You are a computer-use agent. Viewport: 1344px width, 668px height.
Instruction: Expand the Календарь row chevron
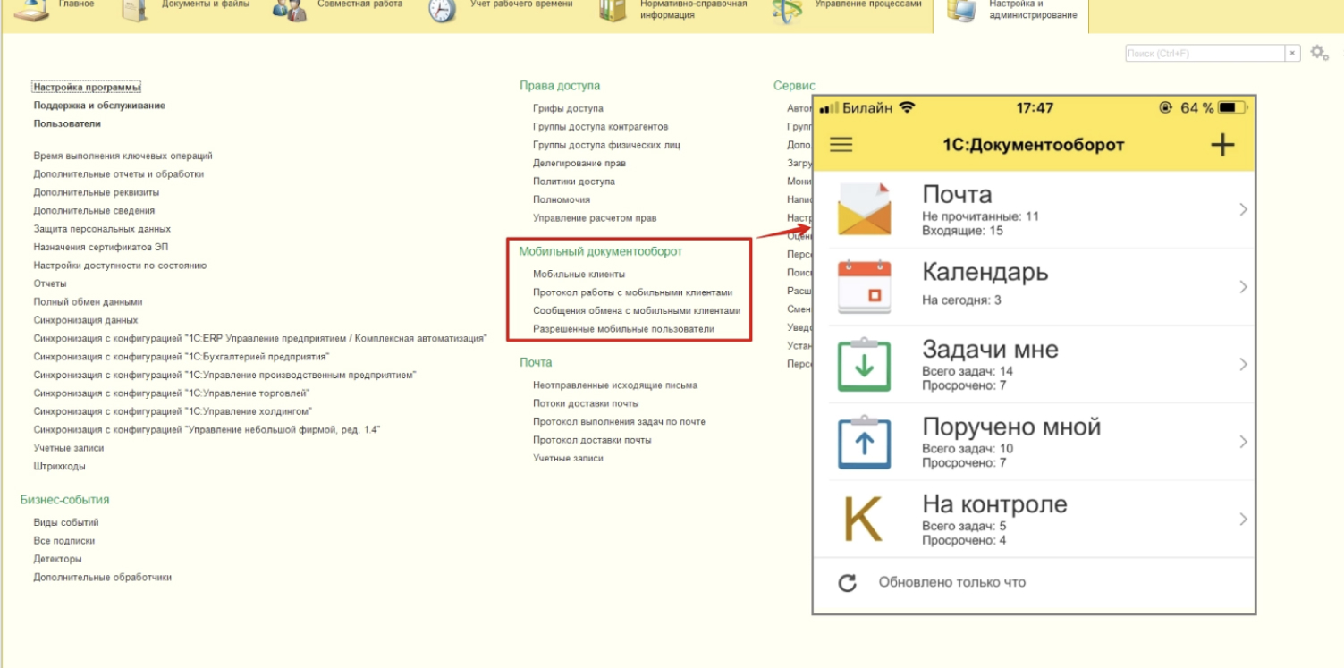tap(1243, 287)
